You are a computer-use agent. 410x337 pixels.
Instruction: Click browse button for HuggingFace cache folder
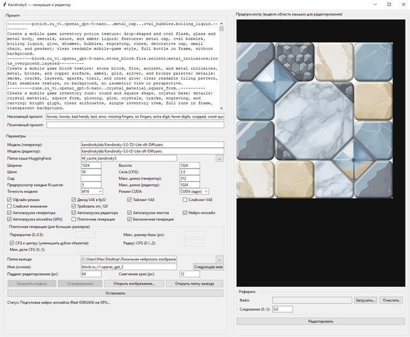pos(220,158)
